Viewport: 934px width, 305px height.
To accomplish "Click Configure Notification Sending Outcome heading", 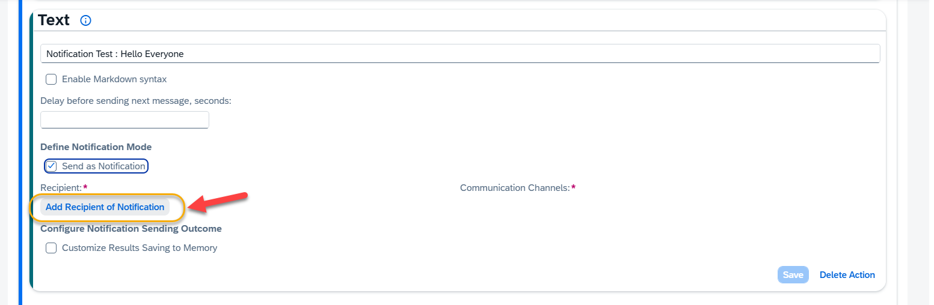I will pyautogui.click(x=131, y=229).
